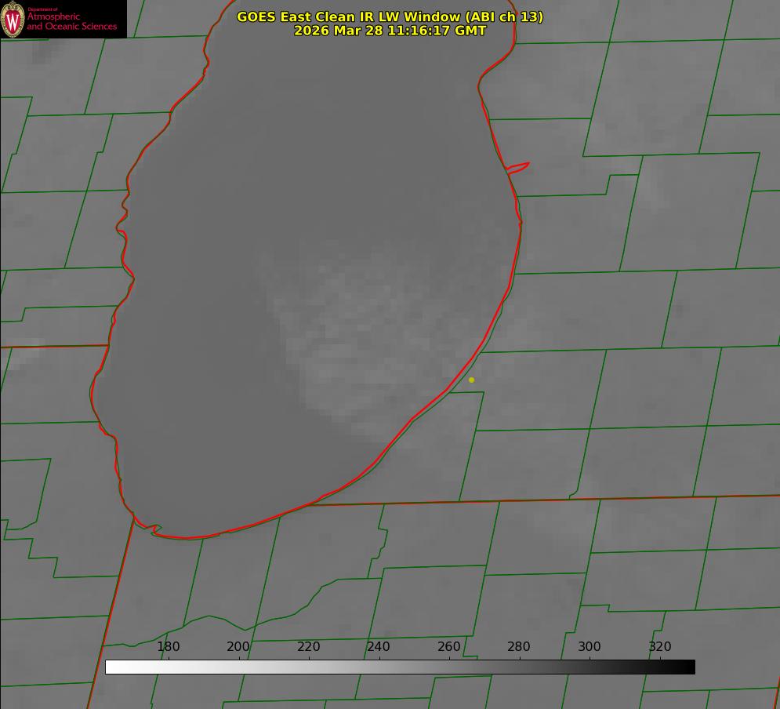Click the 220 tick label on the colorbar
This screenshot has width=780, height=709.
pyautogui.click(x=308, y=646)
